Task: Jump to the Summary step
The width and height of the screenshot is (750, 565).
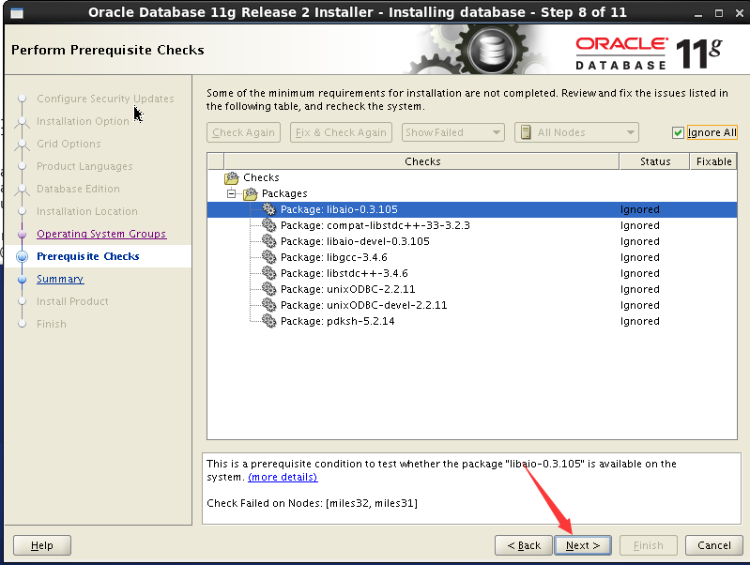Action: coord(60,279)
